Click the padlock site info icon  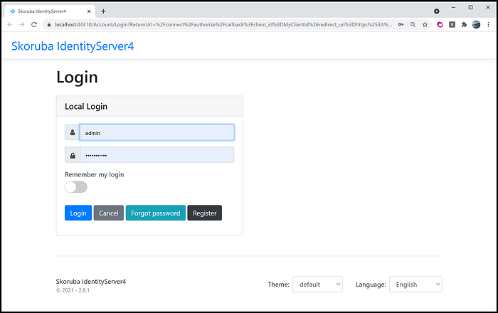click(x=48, y=24)
